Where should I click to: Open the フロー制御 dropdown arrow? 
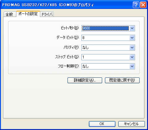[x=132, y=66]
